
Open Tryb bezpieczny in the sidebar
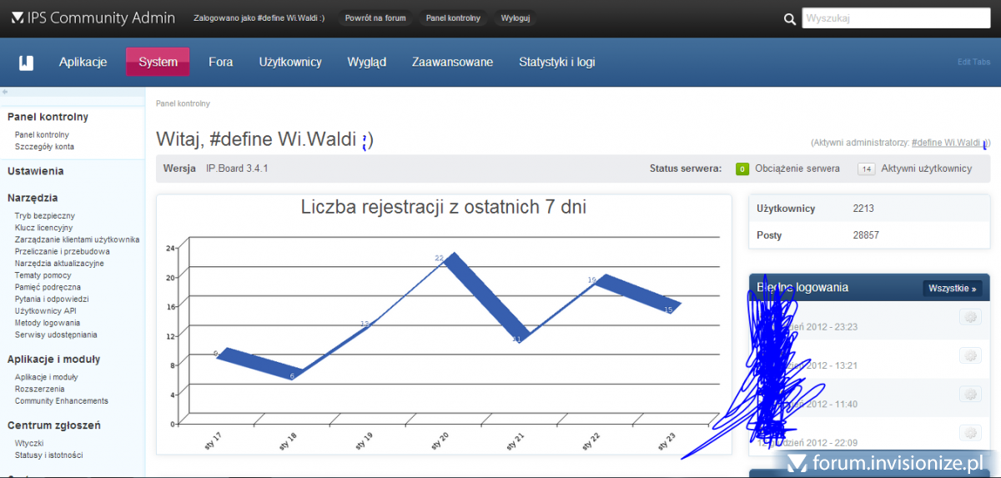tap(44, 215)
